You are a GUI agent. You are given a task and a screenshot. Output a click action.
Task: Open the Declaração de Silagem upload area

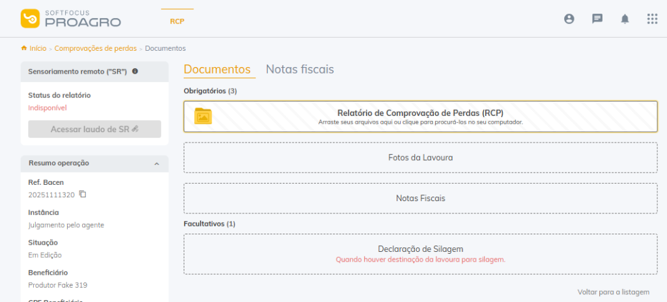[420, 253]
